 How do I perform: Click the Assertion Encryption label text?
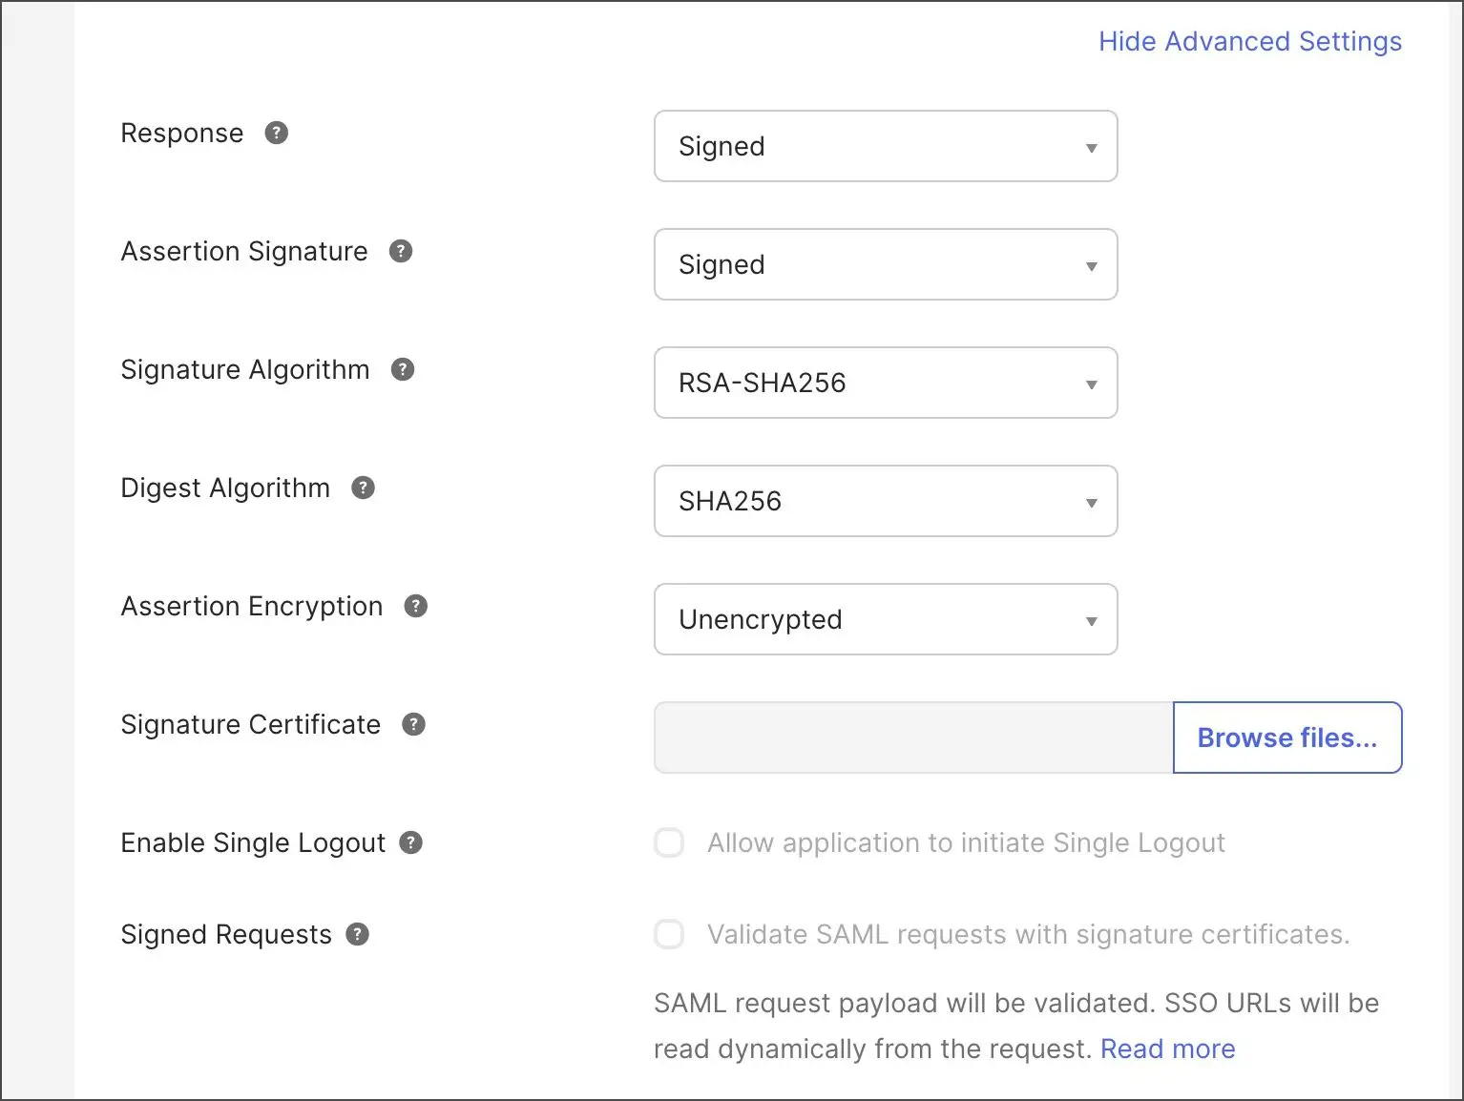click(x=252, y=606)
